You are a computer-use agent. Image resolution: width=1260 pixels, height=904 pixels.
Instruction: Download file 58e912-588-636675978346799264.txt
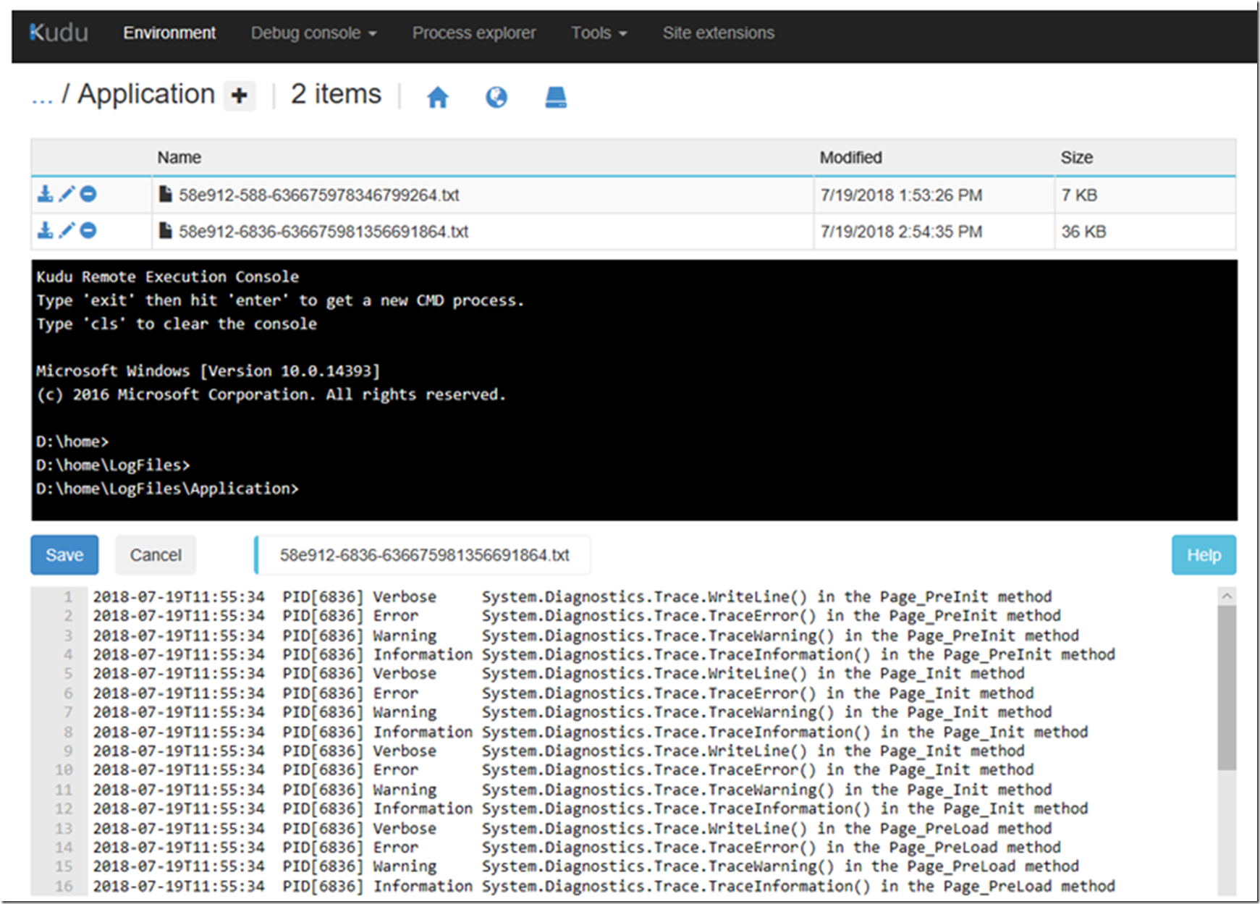[46, 194]
